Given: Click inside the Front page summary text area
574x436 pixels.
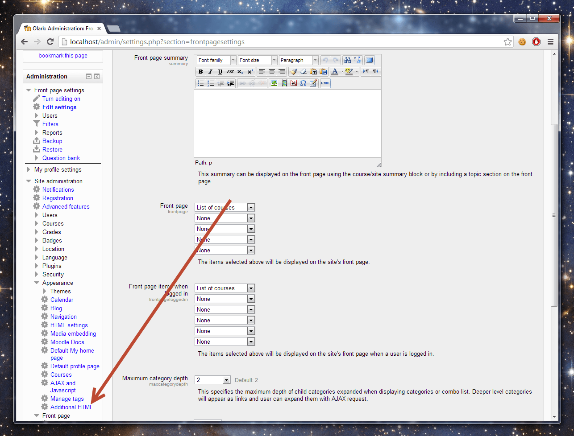Looking at the screenshot, I should [287, 123].
